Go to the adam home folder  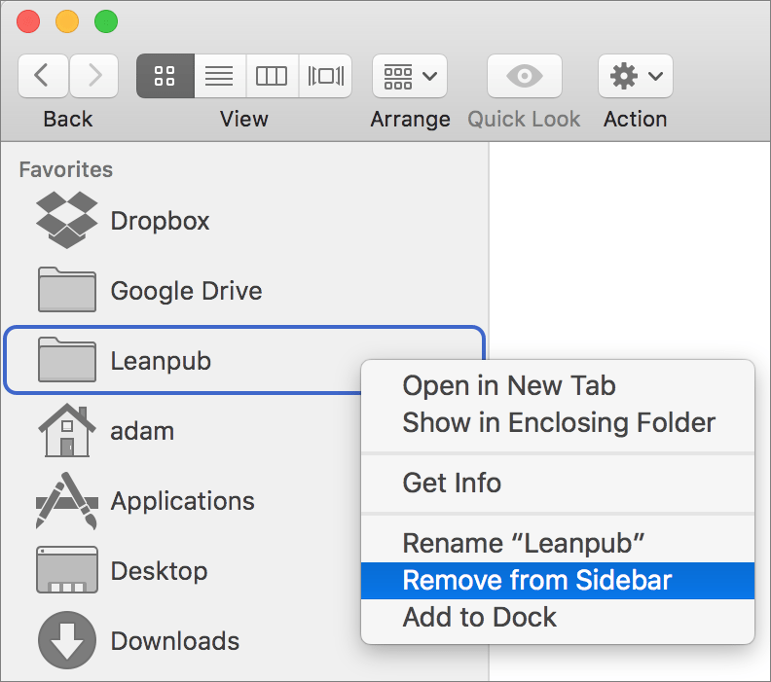(142, 431)
